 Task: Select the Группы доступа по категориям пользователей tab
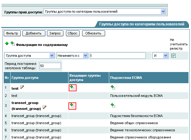coord(142,24)
